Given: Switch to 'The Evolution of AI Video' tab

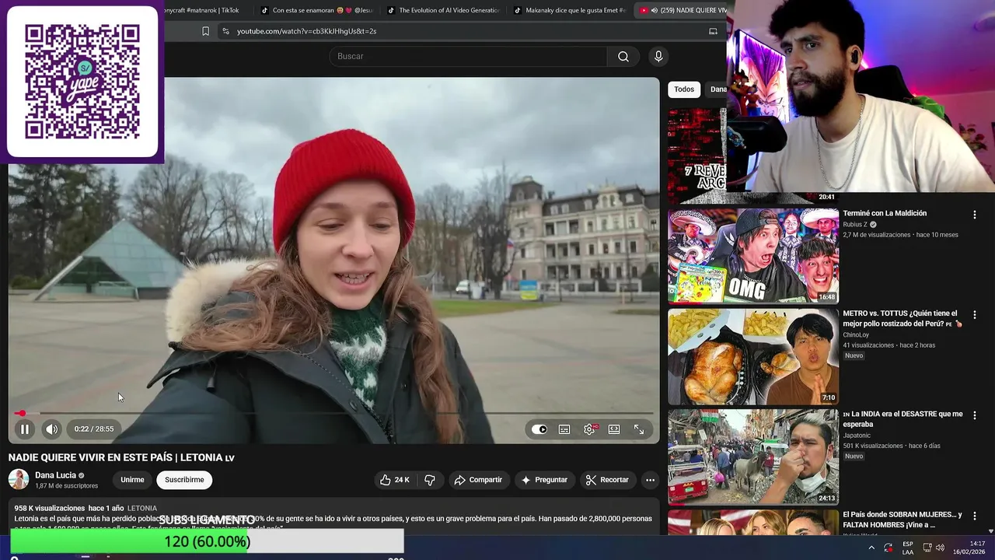Looking at the screenshot, I should click(442, 10).
